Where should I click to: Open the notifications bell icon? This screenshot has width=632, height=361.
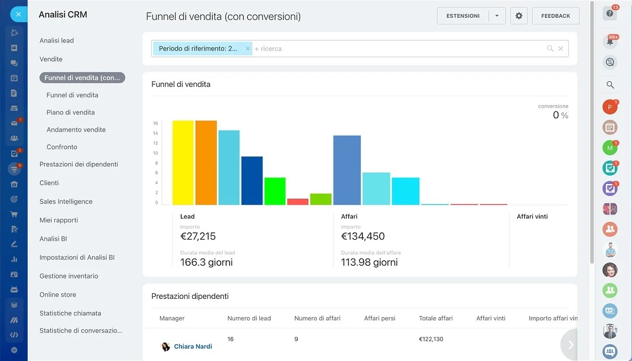[x=610, y=42]
